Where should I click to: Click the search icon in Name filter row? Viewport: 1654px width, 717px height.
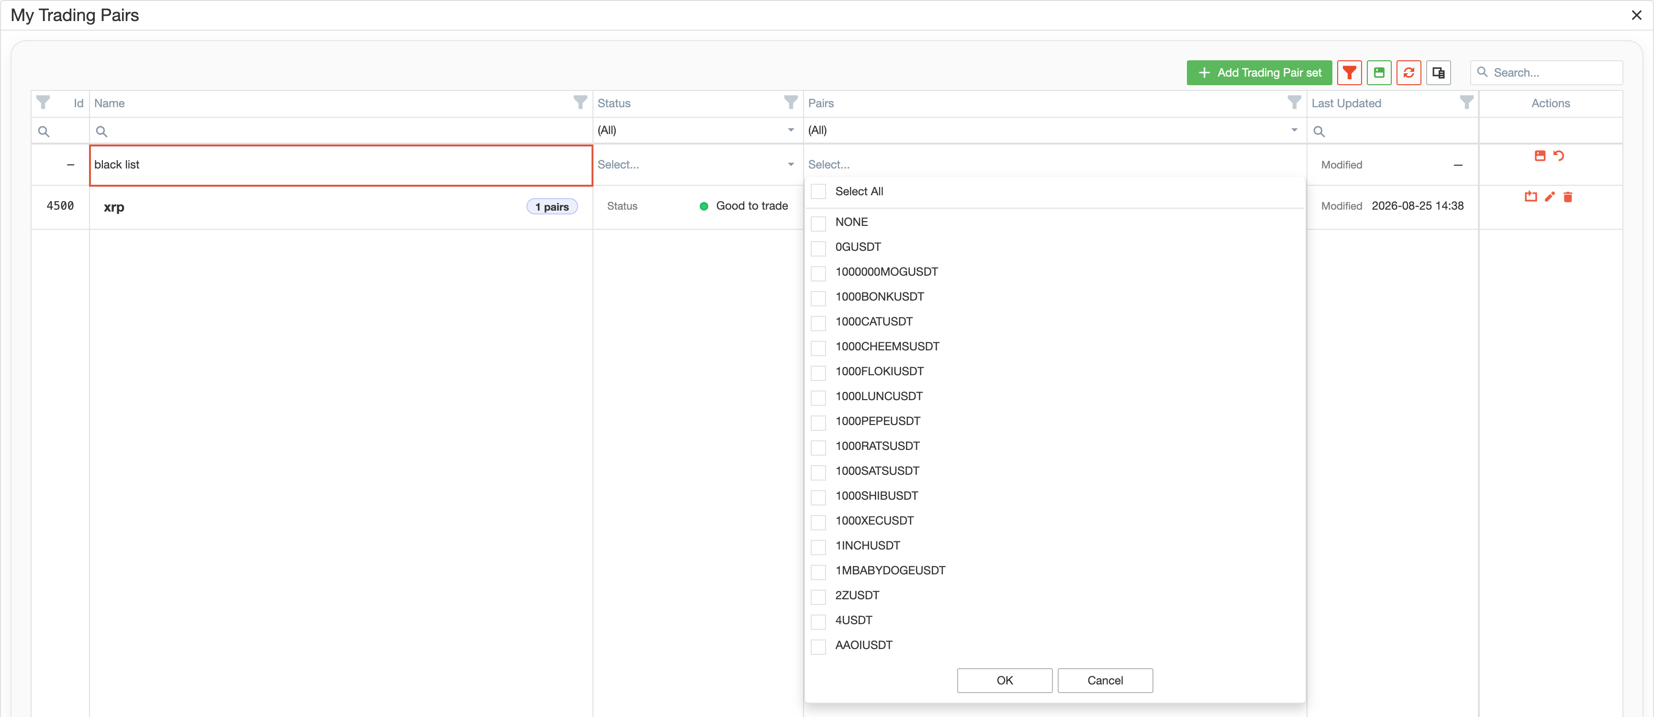(x=101, y=131)
